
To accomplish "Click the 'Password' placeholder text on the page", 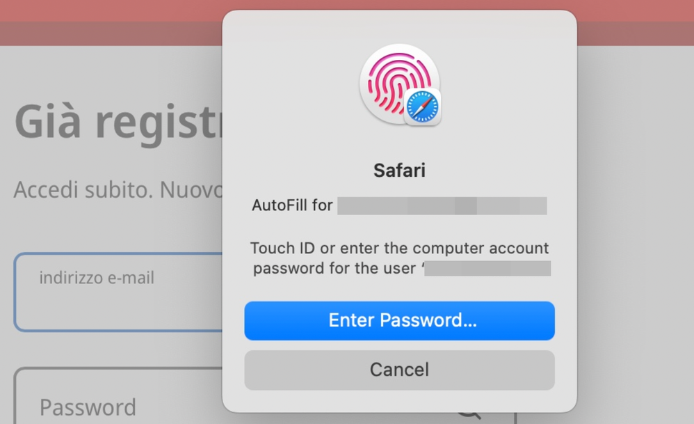I will [88, 407].
